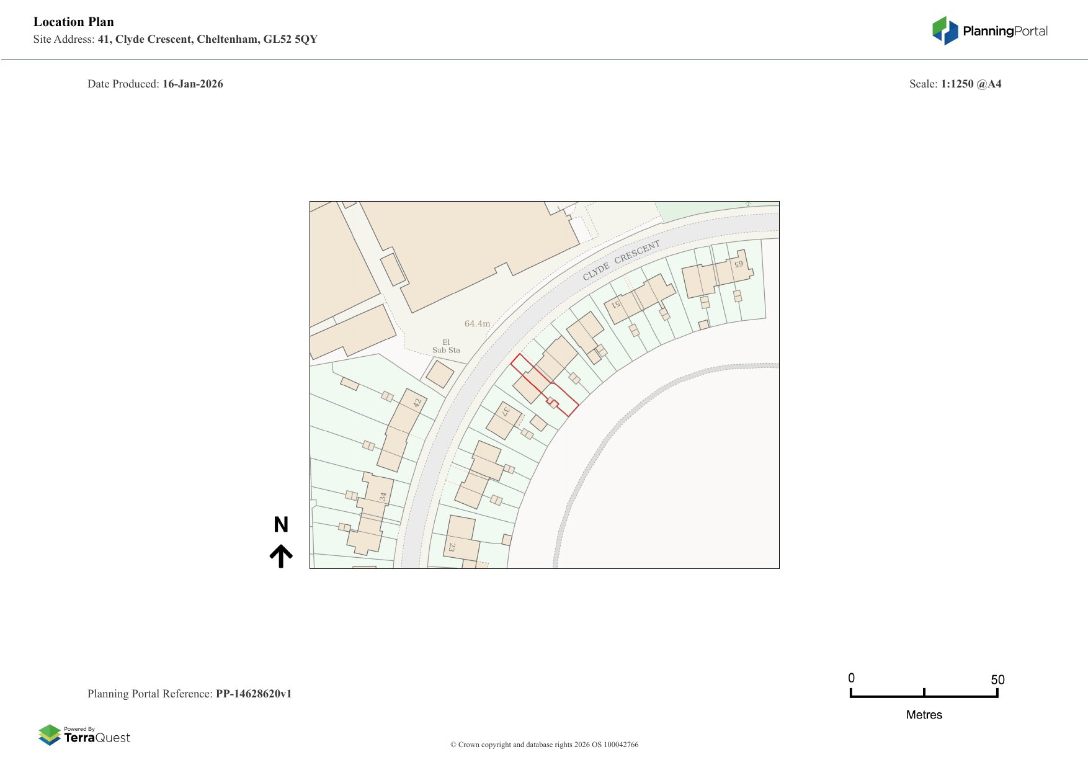The image size is (1088, 770).
Task: Click house number 23 on the map
Action: click(452, 547)
